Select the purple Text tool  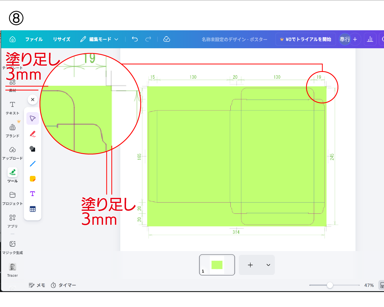(x=33, y=194)
